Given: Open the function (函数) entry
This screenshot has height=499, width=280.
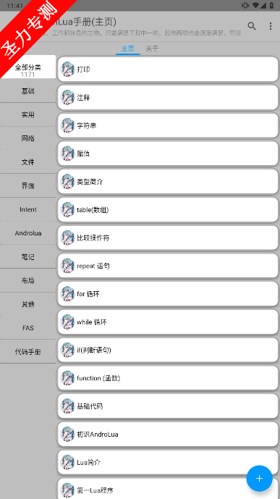Looking at the screenshot, I should click(x=168, y=378).
